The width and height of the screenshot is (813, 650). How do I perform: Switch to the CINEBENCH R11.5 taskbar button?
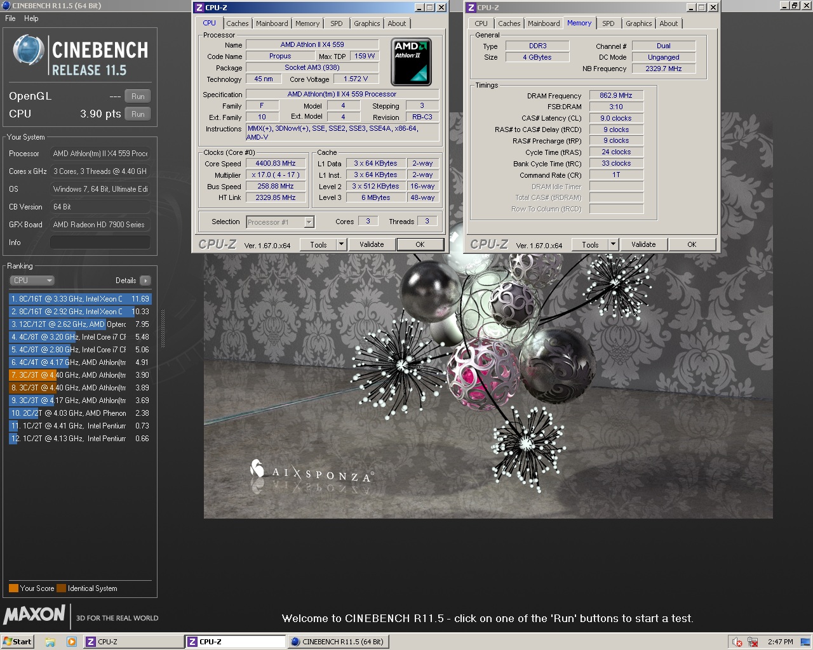[338, 642]
